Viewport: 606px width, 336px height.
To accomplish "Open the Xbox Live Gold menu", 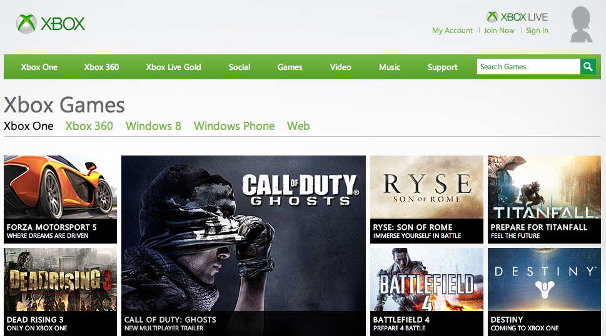I will click(173, 67).
